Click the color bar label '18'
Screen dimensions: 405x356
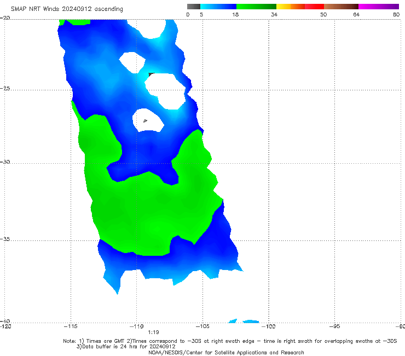(x=235, y=14)
